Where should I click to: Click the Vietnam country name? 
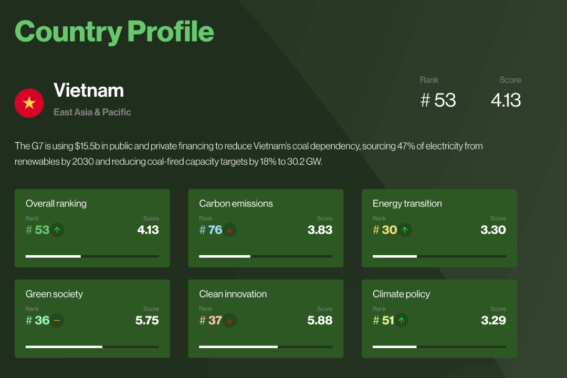point(89,90)
